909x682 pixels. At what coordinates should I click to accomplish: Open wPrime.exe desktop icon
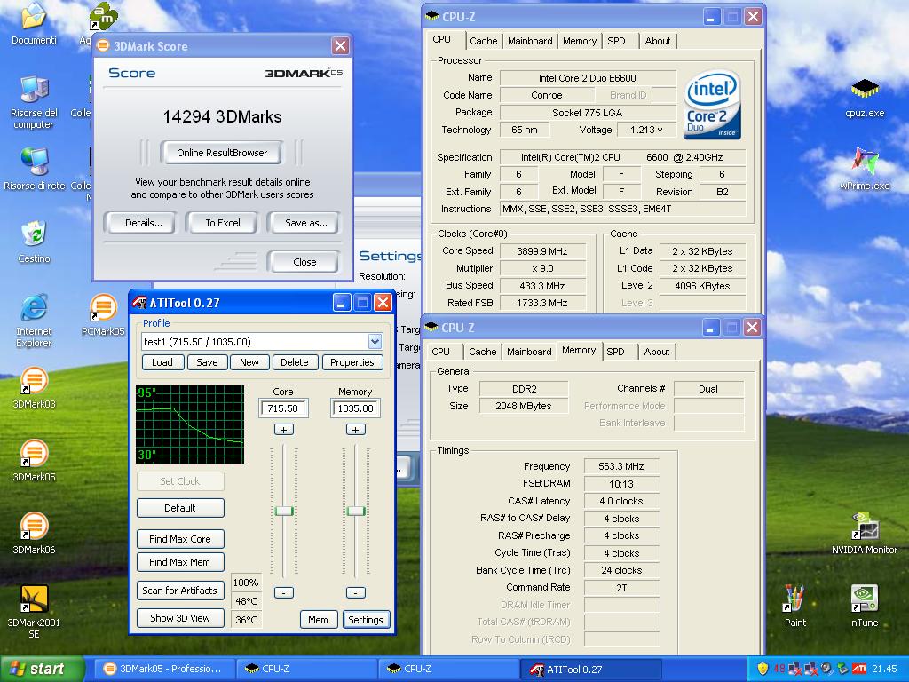pyautogui.click(x=865, y=169)
